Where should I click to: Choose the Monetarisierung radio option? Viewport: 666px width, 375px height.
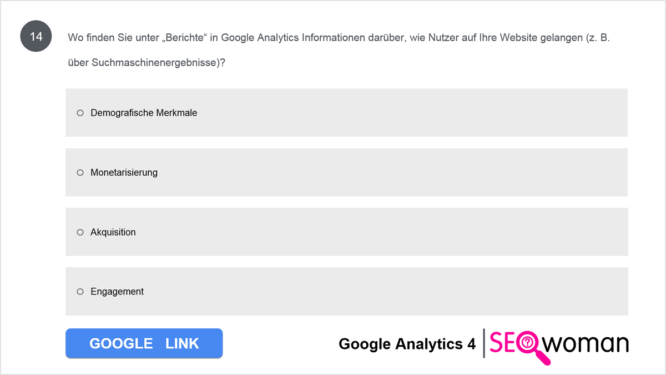(x=80, y=173)
